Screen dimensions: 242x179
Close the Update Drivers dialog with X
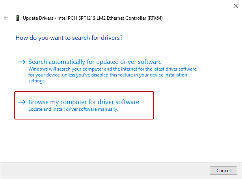(236, 6)
